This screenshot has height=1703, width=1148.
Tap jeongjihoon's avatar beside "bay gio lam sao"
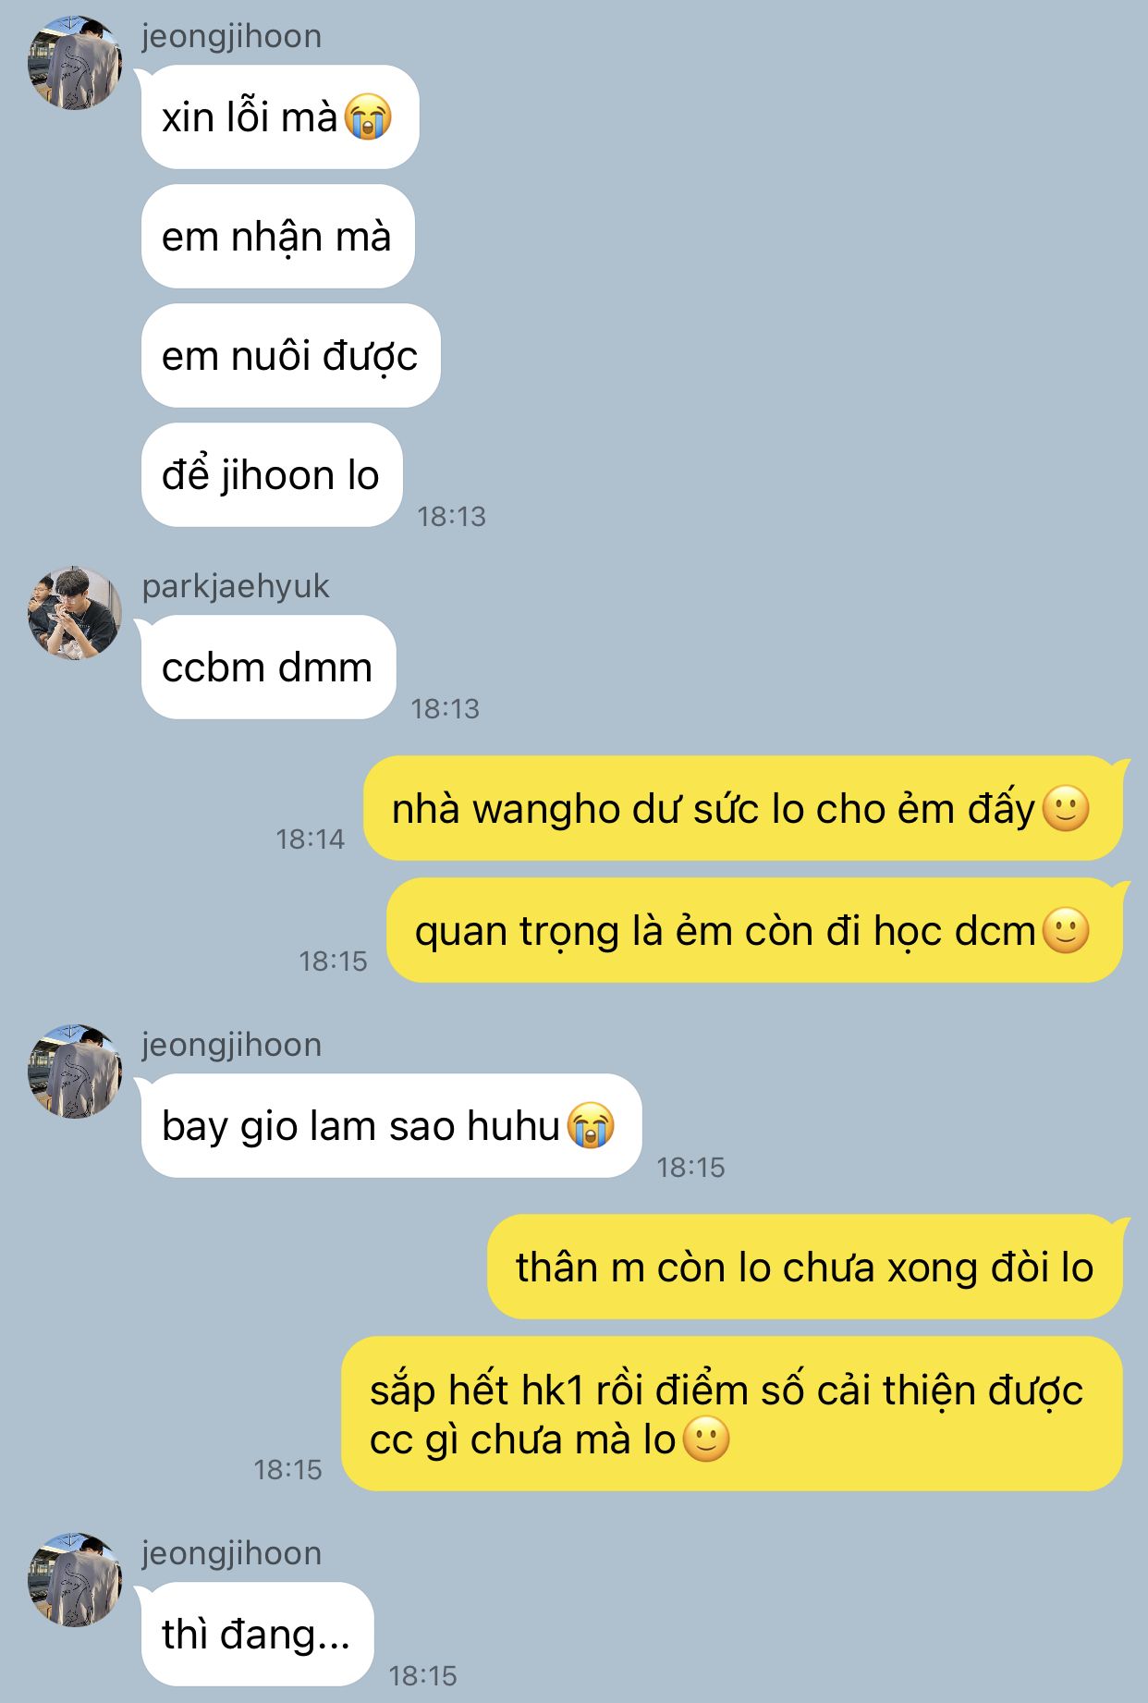(x=75, y=1072)
